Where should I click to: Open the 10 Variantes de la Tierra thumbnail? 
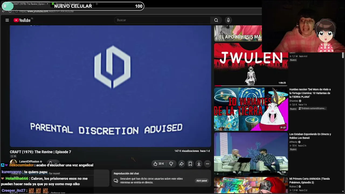click(251, 109)
